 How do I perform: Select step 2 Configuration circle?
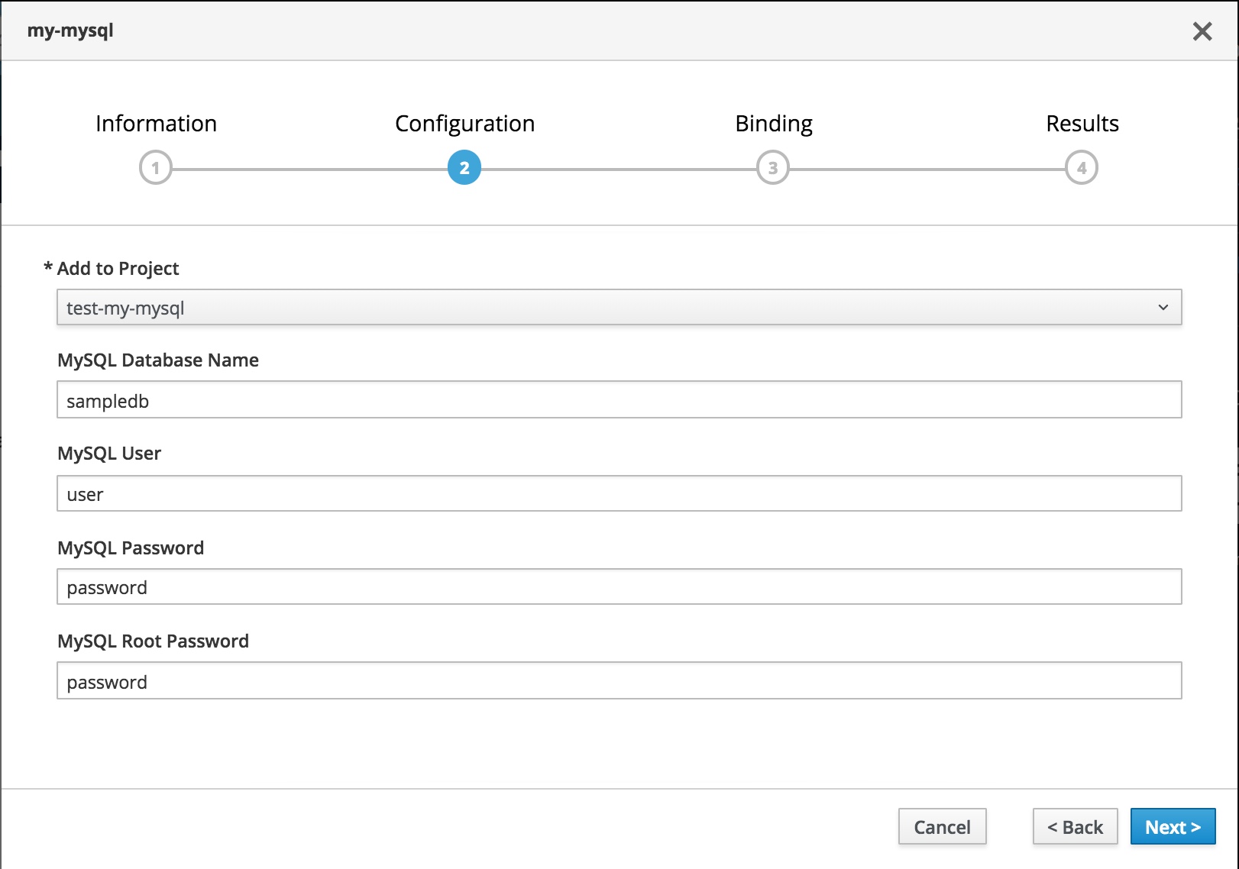[464, 168]
